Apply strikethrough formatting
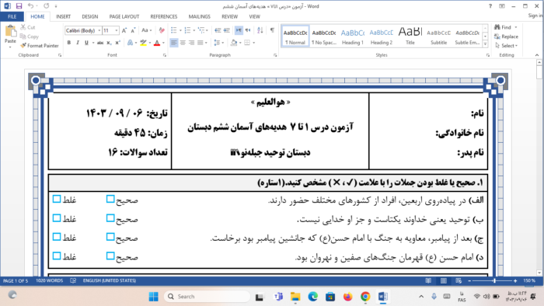This screenshot has height=306, width=544. (100, 43)
